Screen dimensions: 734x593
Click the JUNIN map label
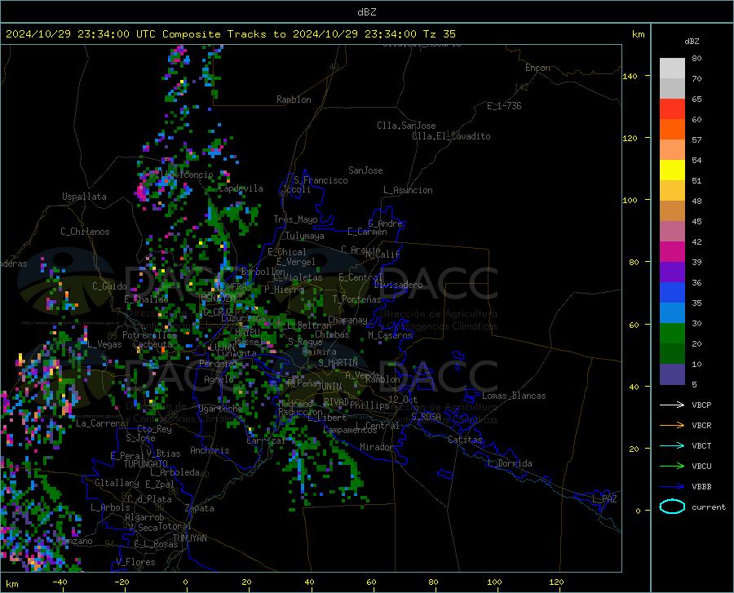329,386
